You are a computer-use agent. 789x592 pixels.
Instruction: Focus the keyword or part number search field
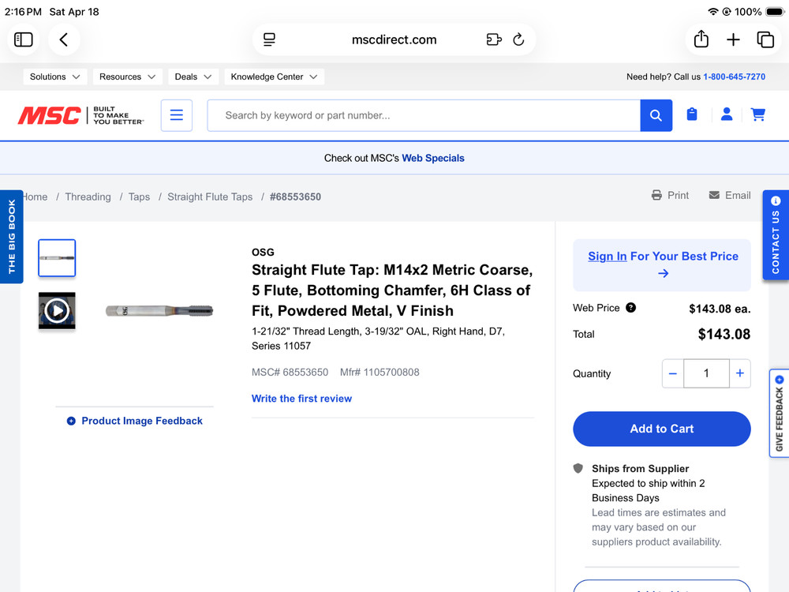(424, 115)
